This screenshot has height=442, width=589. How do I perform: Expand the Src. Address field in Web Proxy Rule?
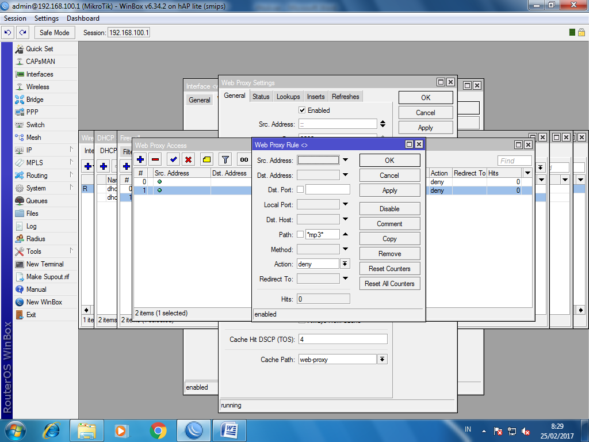pos(345,160)
